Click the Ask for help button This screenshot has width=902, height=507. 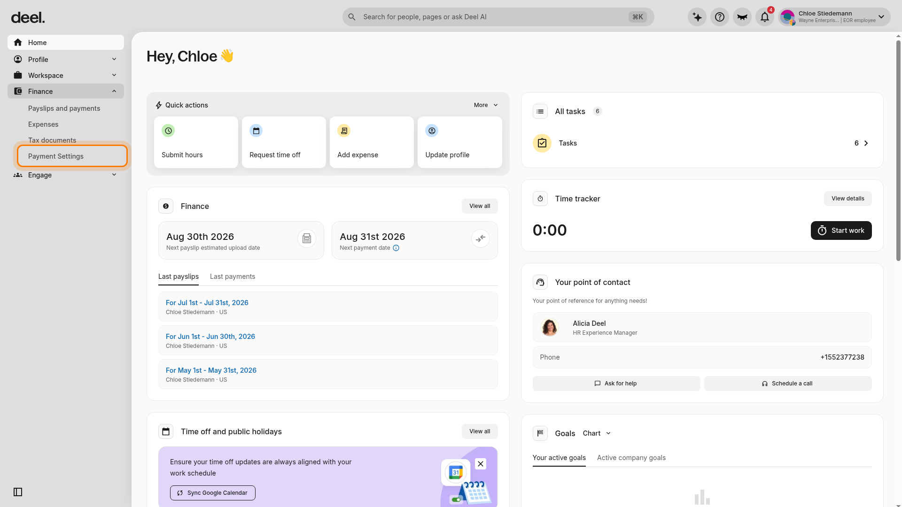coord(616,384)
